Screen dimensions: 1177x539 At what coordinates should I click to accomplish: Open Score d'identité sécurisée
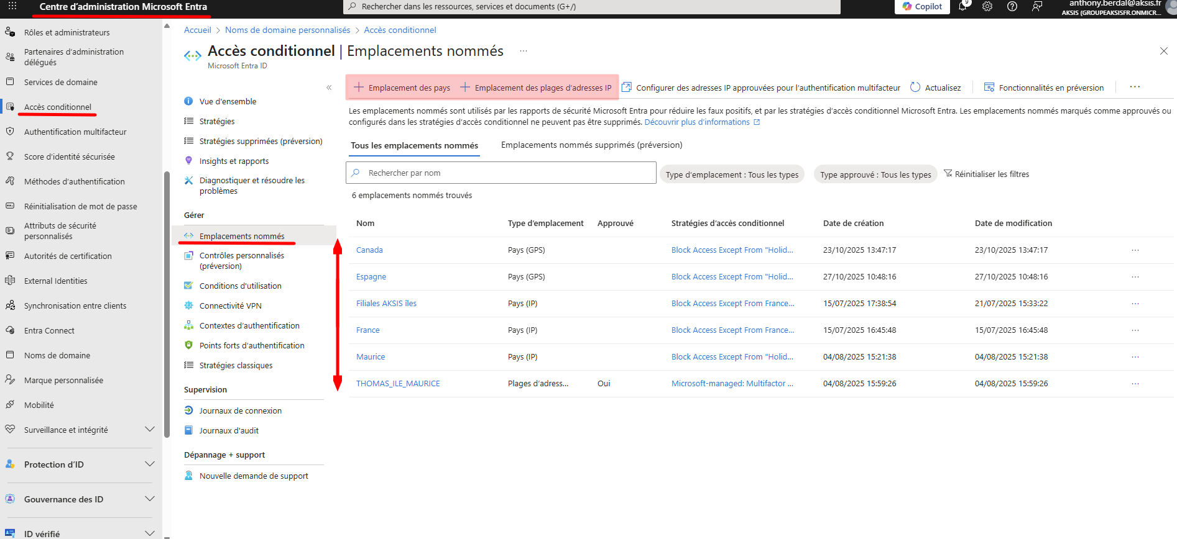tap(70, 156)
